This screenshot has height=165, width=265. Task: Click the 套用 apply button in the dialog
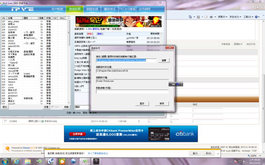click(162, 103)
